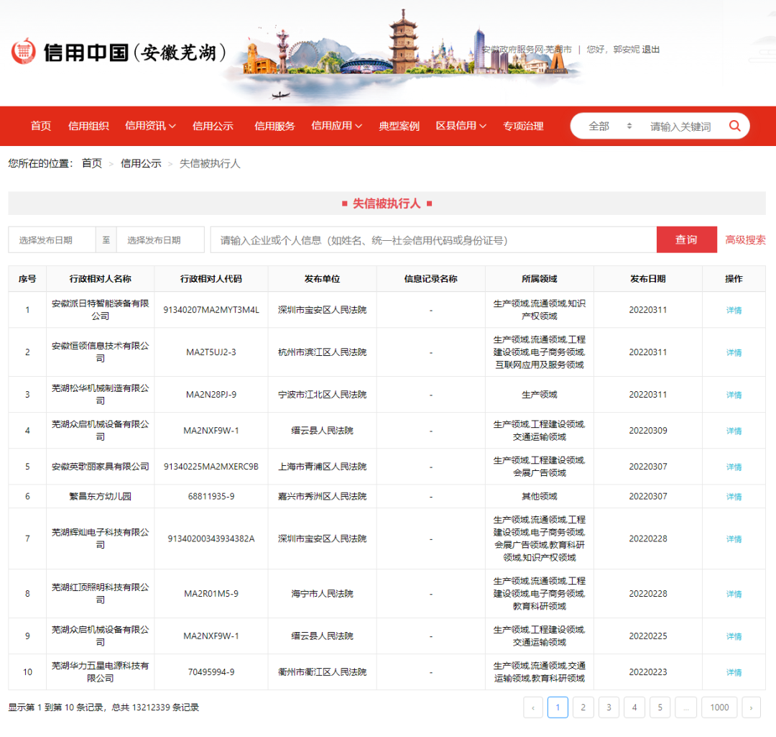This screenshot has height=737, width=776.
Task: Click the enterprise keyword search input field
Action: (431, 239)
